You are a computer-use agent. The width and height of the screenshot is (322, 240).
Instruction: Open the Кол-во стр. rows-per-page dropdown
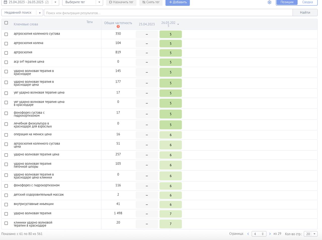tap(311, 234)
